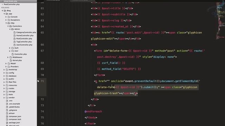Screen dimensions: 225x126
Task: Click the vendor folder icon
Action: click(x=7, y=98)
